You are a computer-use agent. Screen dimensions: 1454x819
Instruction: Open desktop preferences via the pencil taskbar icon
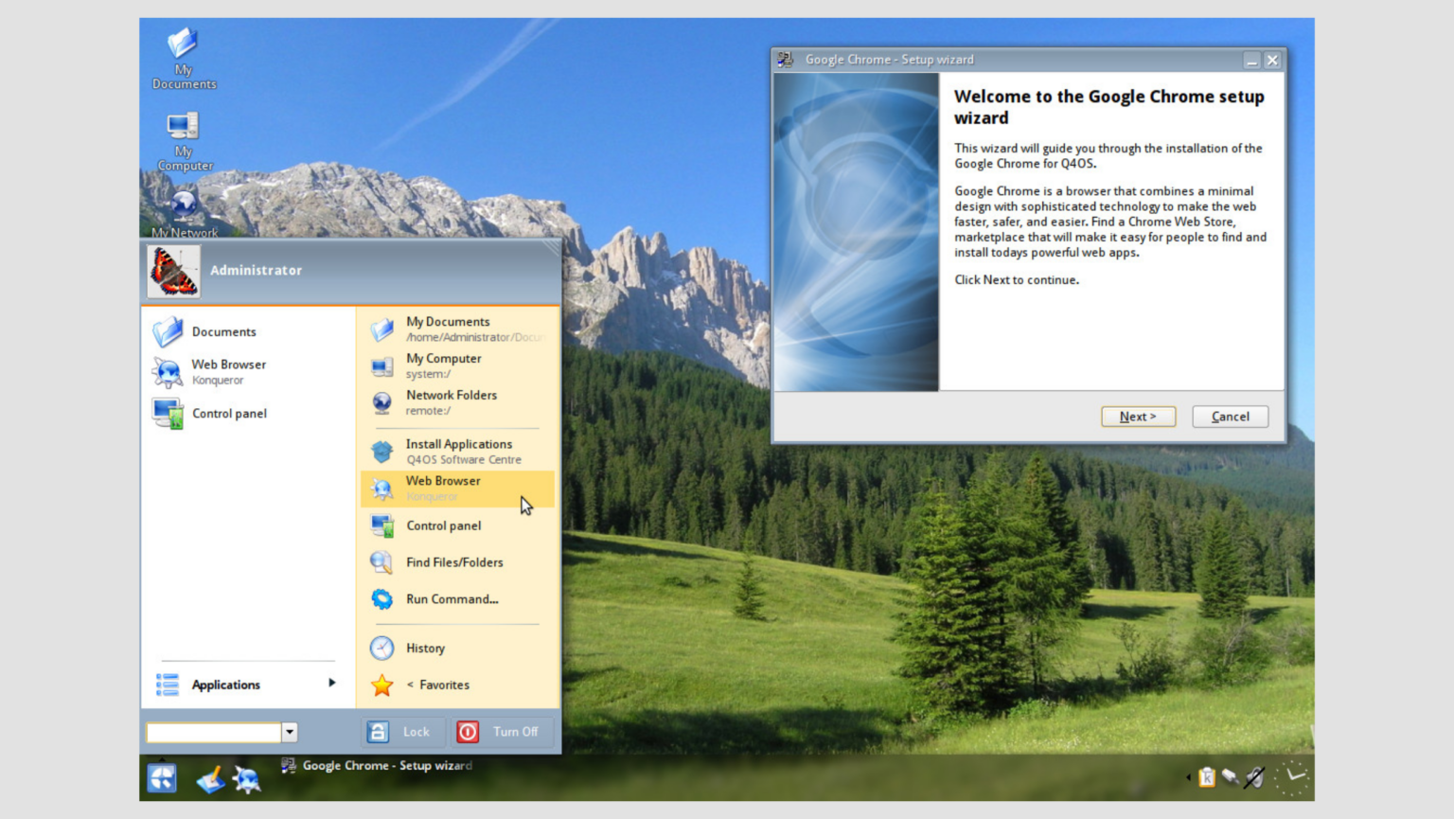pos(210,778)
